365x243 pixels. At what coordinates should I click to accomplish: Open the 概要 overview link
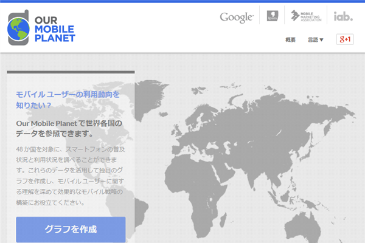290,39
